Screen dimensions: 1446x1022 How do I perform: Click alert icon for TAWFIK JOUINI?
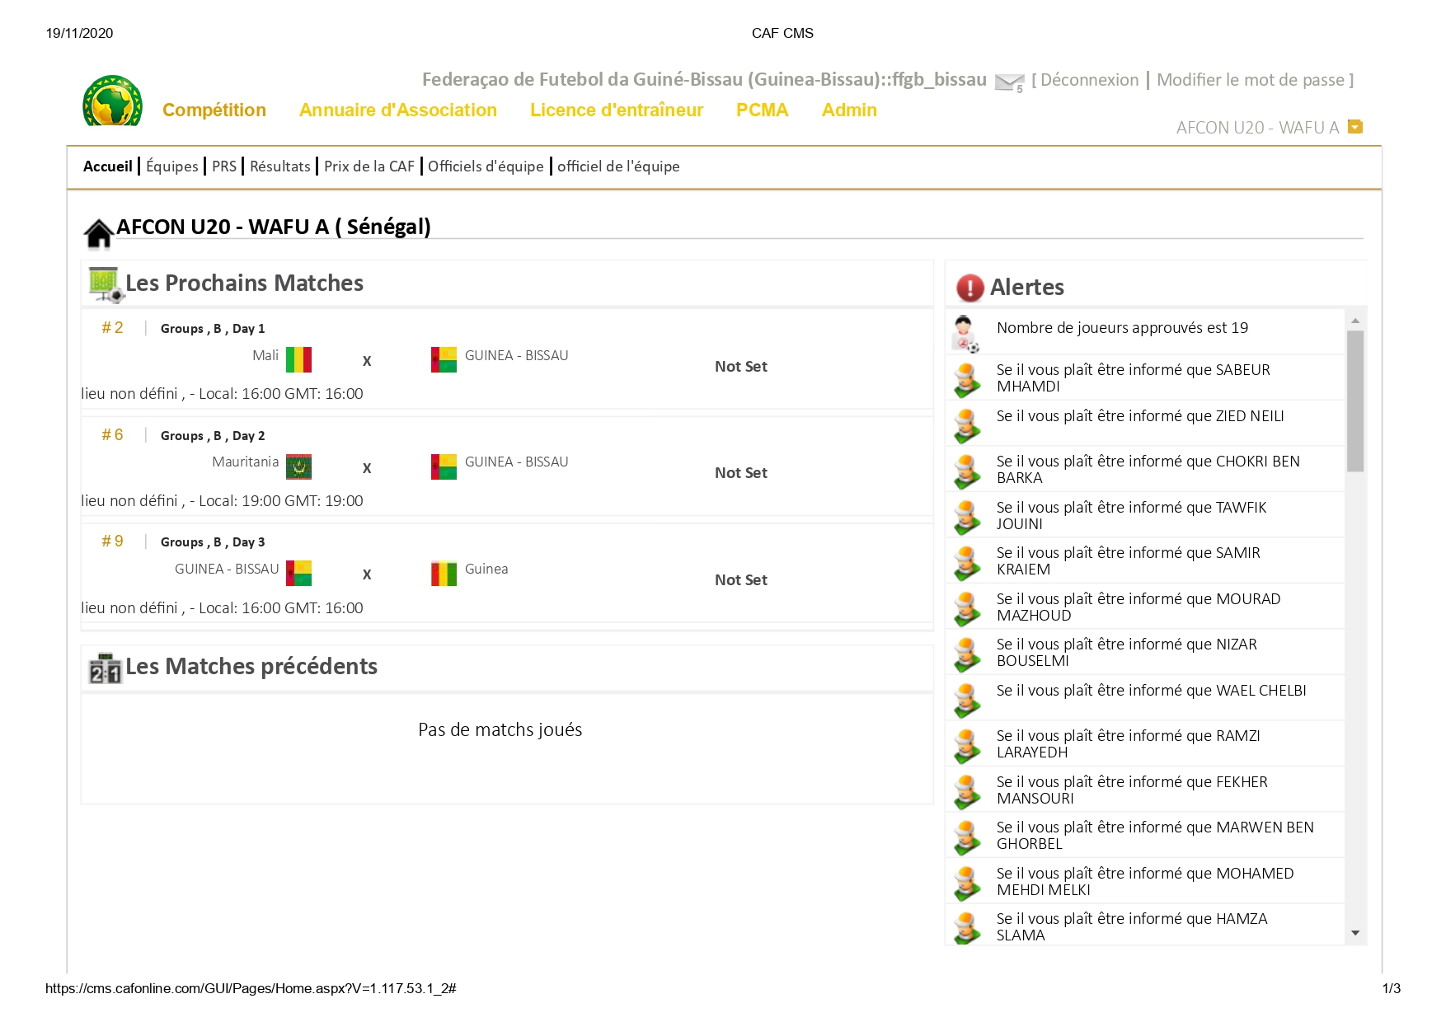click(966, 517)
